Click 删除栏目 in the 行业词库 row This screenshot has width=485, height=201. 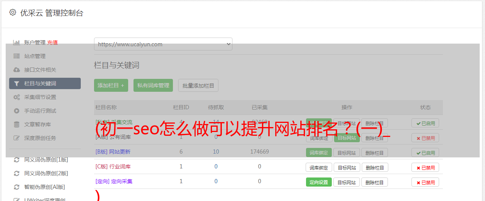pos(375,167)
